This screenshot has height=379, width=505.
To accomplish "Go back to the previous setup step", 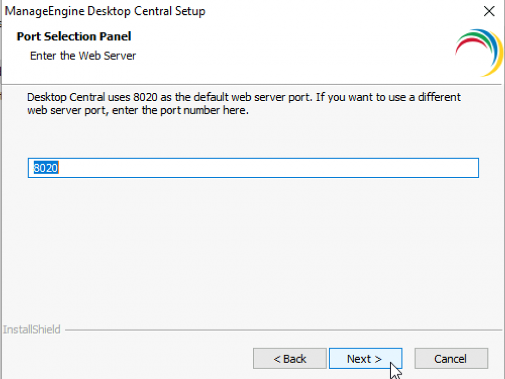I will [x=289, y=358].
